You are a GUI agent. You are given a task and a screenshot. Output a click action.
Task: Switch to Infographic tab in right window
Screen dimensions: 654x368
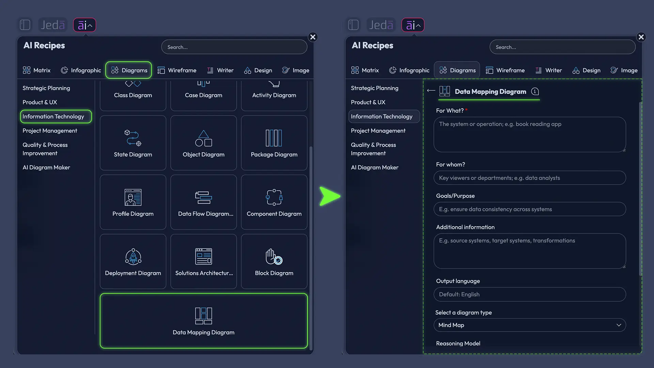pos(409,70)
